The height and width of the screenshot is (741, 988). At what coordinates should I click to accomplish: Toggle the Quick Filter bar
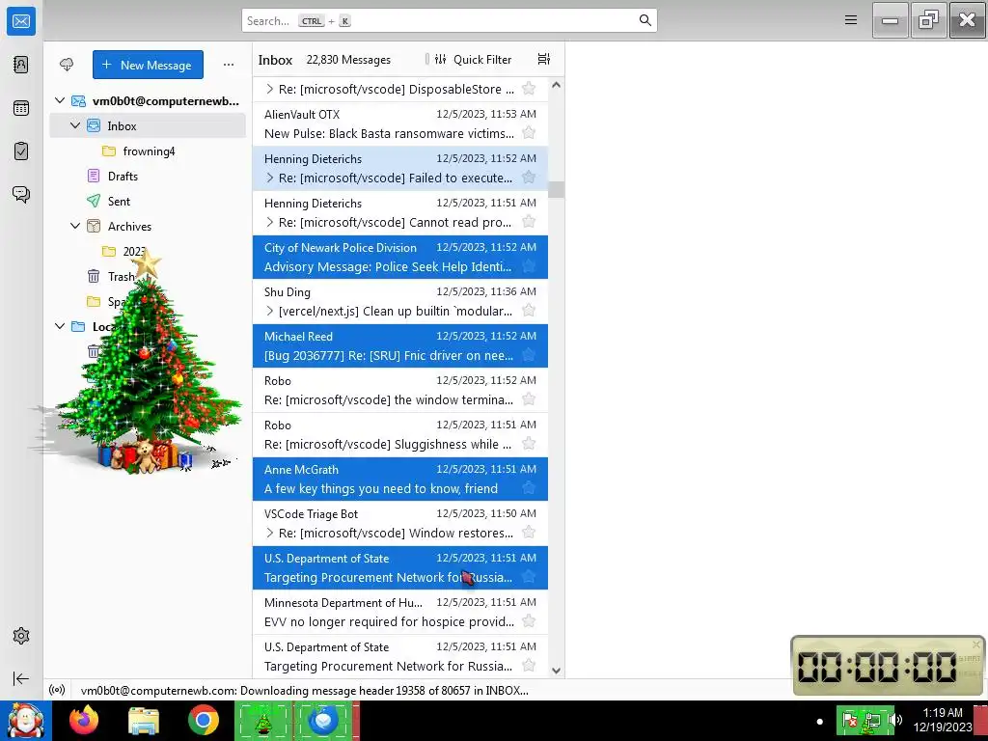[x=474, y=59]
